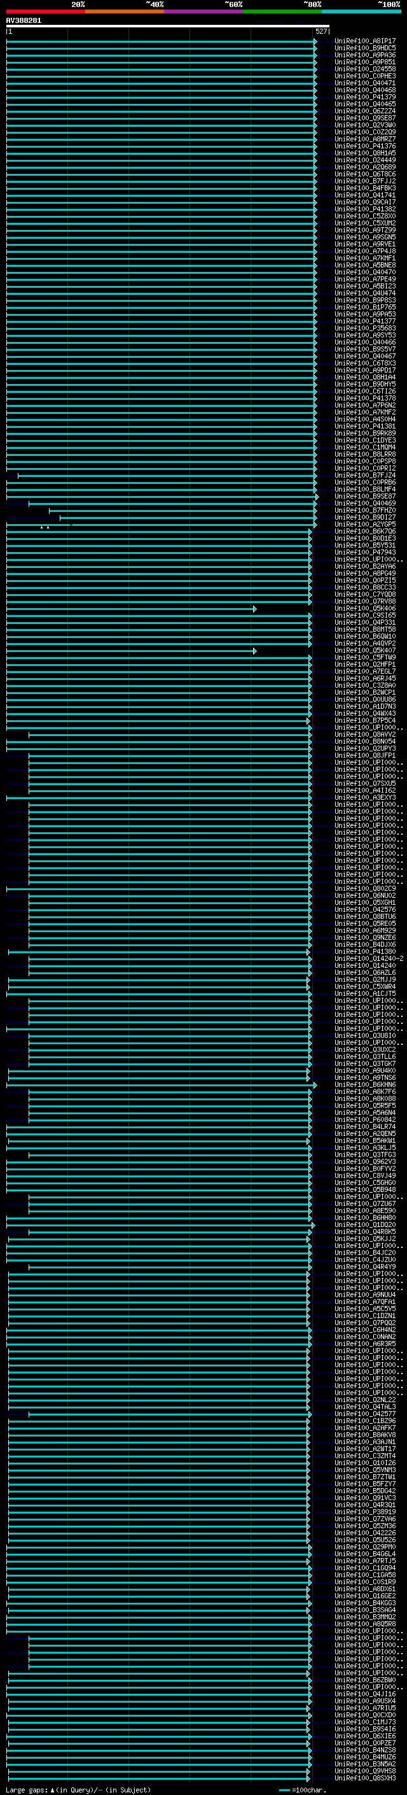
Task: Select the UniRef100_Q8SXH3 label
Action: tap(365, 1778)
